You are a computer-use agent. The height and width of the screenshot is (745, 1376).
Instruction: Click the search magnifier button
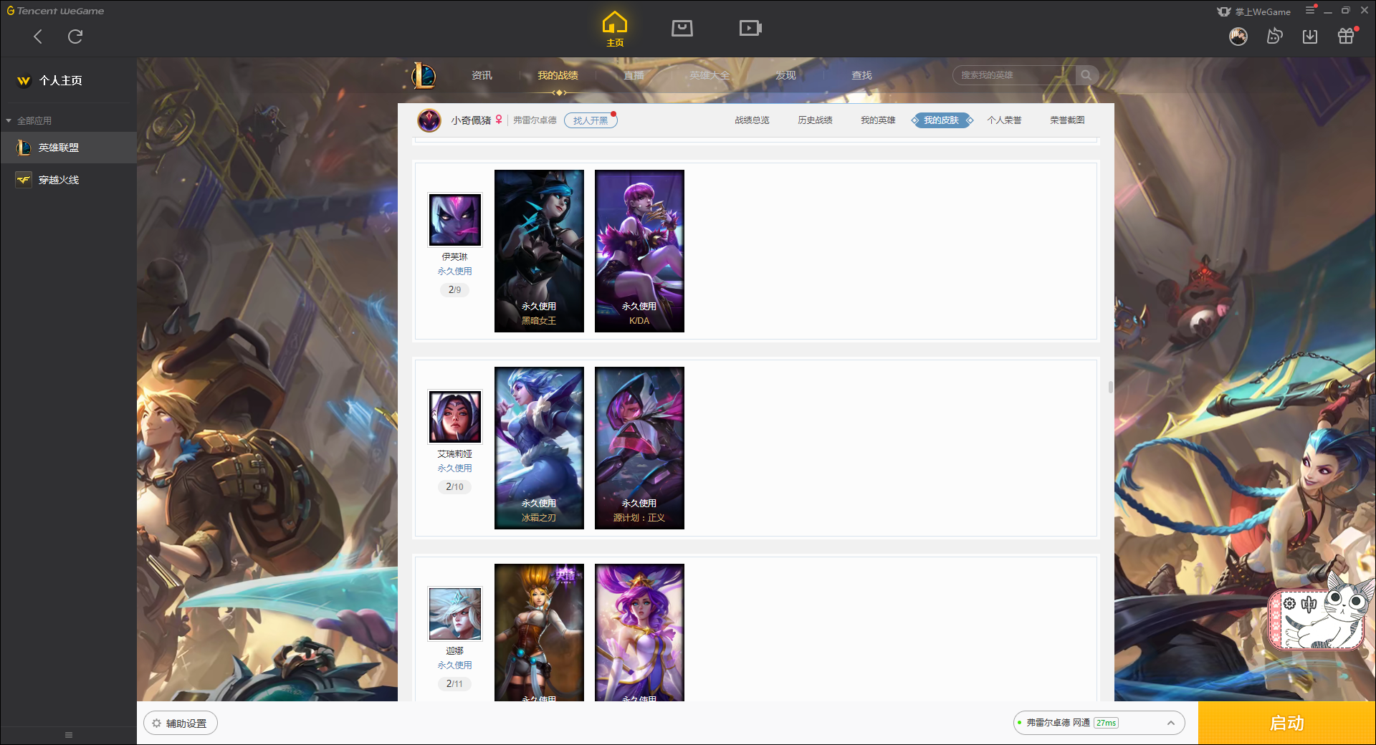1086,75
